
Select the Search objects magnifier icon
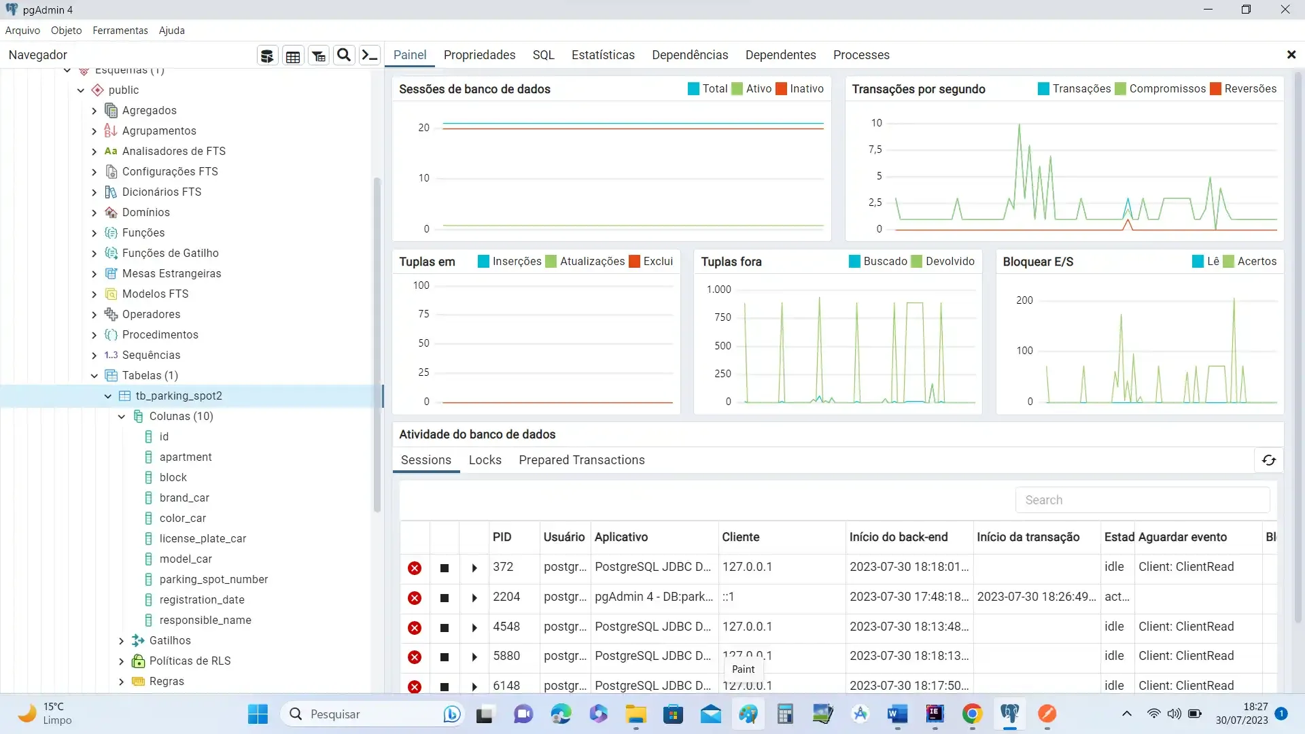[x=344, y=56]
